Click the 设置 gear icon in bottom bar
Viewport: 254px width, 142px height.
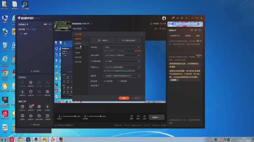(x=144, y=116)
